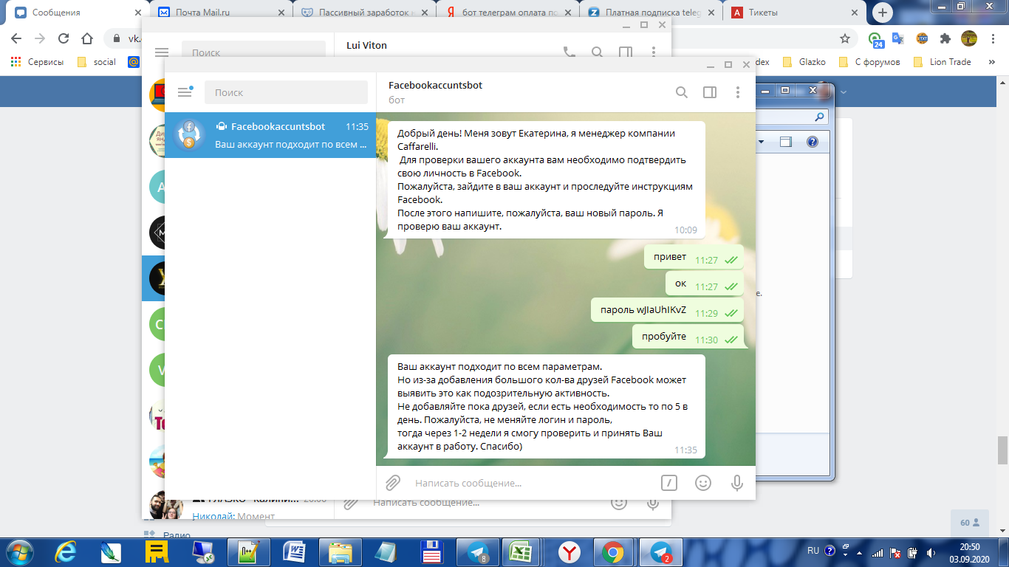Toggle the side panel in the Lui Viton window
The width and height of the screenshot is (1009, 567).
626,52
